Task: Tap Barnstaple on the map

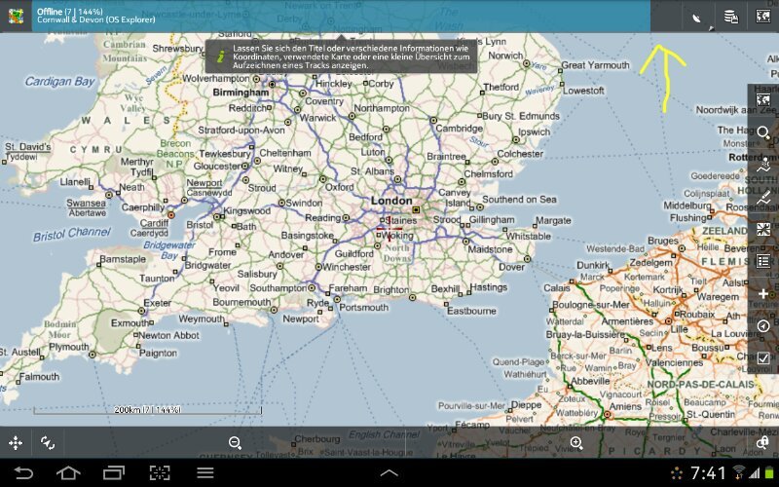Action: point(123,259)
